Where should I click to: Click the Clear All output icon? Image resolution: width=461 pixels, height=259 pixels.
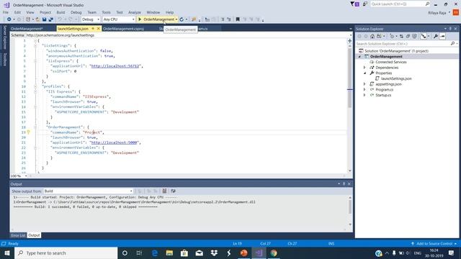pyautogui.click(x=164, y=191)
